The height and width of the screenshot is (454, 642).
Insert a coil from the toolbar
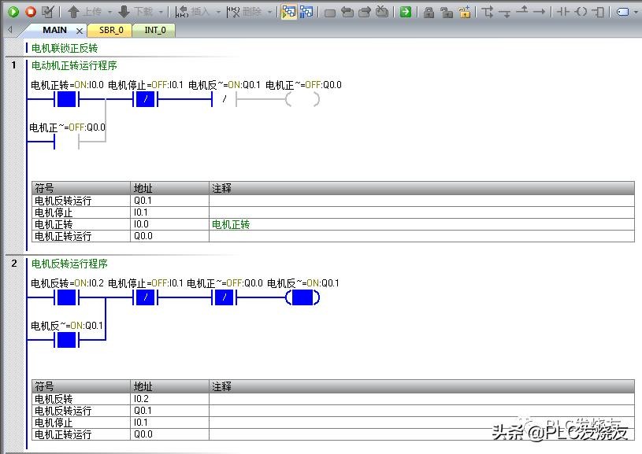tap(581, 12)
